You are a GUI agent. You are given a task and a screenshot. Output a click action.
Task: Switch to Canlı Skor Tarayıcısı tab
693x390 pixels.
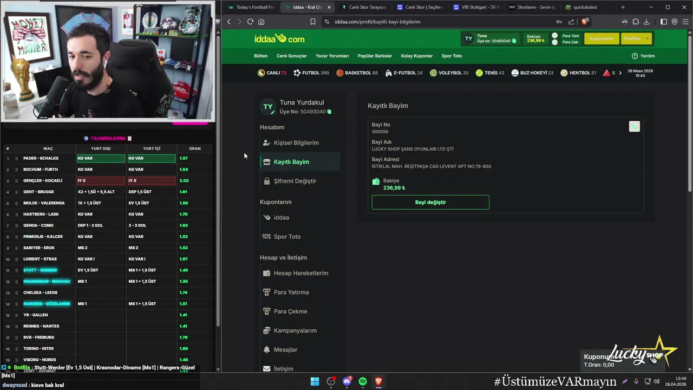(363, 7)
